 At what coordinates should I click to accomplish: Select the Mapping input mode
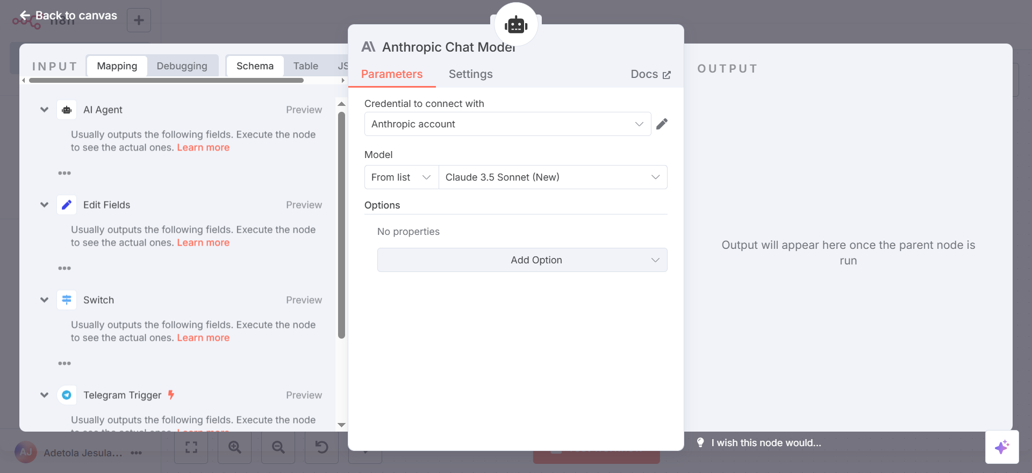[117, 66]
